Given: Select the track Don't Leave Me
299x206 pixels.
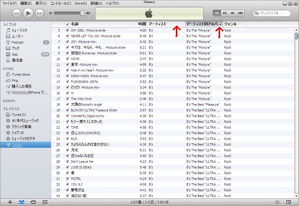Looking at the screenshot, I should (173, 162).
